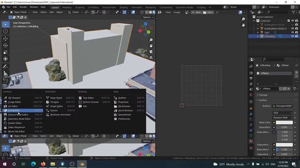This screenshot has height=168, width=300.
Task: Open the File menu
Action: [8, 7]
